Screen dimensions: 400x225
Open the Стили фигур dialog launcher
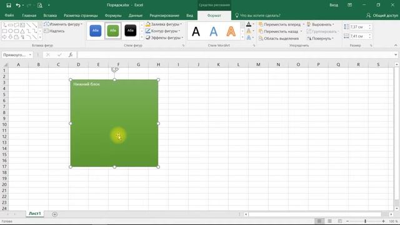click(x=183, y=46)
